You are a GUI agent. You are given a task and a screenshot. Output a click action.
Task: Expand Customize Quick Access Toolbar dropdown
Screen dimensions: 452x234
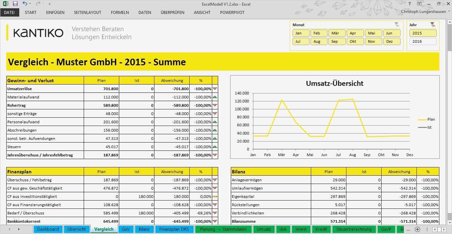click(x=49, y=4)
